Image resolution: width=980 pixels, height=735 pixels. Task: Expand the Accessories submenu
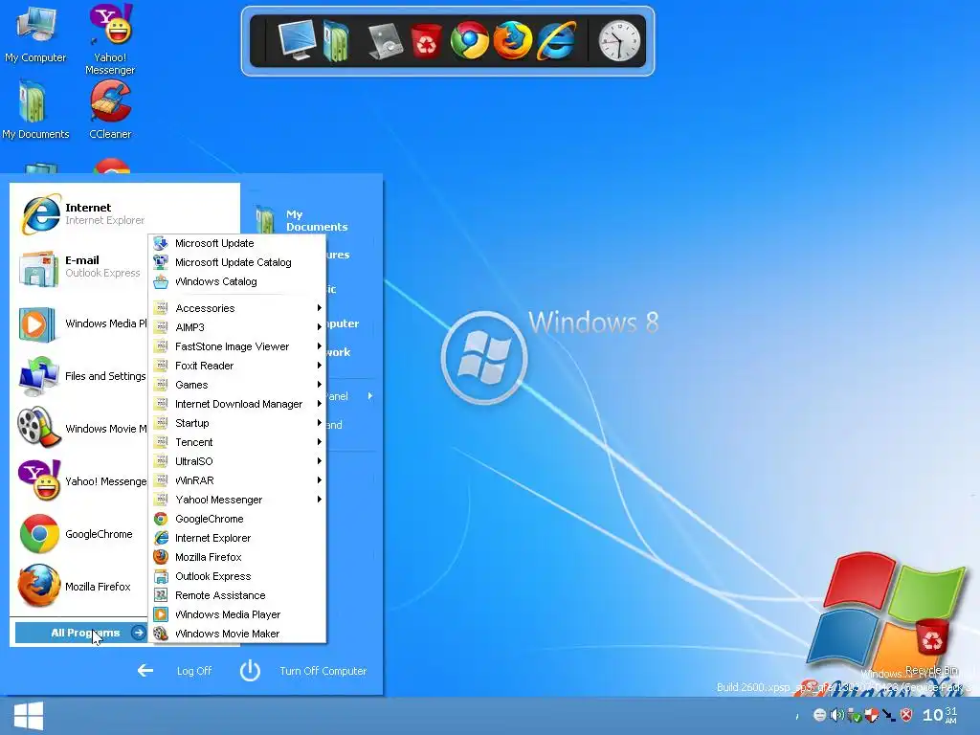pyautogui.click(x=237, y=308)
